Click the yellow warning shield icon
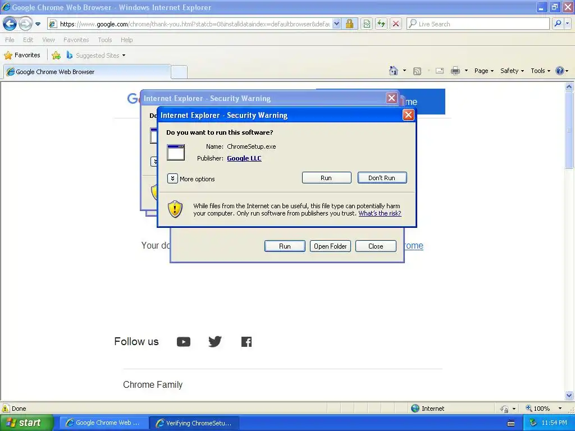 point(175,209)
